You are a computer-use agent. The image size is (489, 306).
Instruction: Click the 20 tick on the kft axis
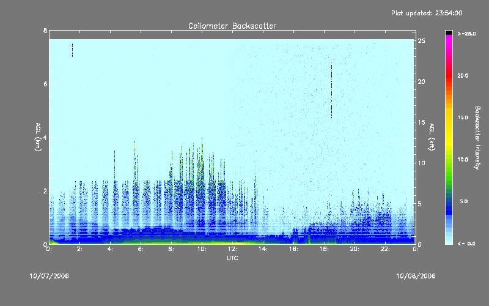(x=421, y=81)
